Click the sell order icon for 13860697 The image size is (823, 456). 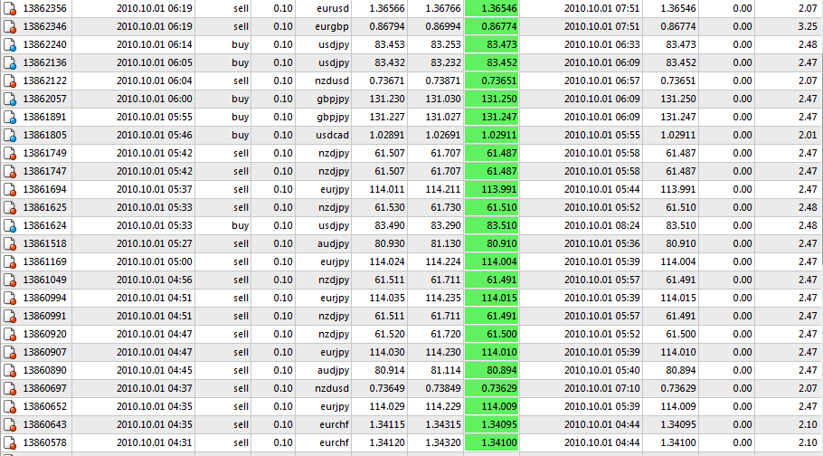(x=9, y=388)
